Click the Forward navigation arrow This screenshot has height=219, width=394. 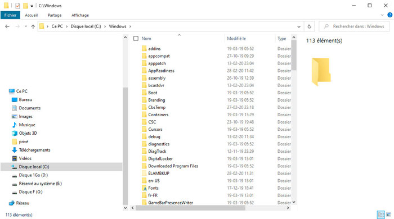click(x=17, y=26)
